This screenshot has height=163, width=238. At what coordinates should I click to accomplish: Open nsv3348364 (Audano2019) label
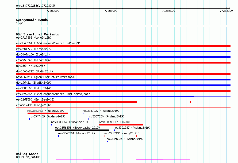[76, 133]
